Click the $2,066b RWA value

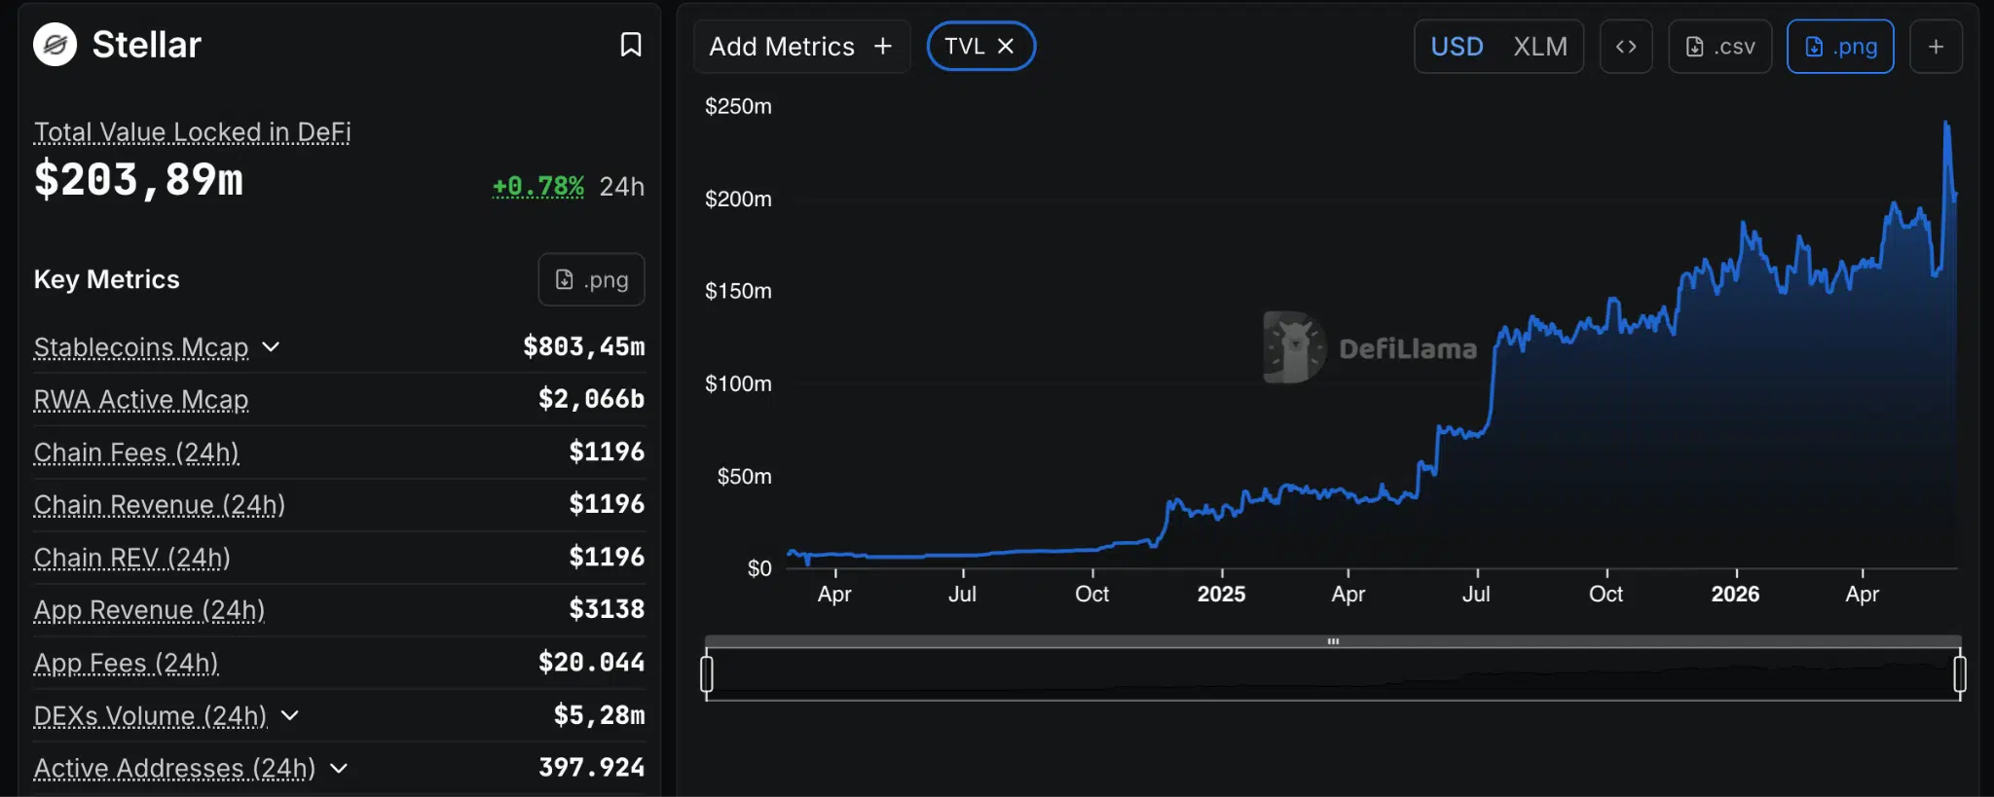(x=592, y=399)
